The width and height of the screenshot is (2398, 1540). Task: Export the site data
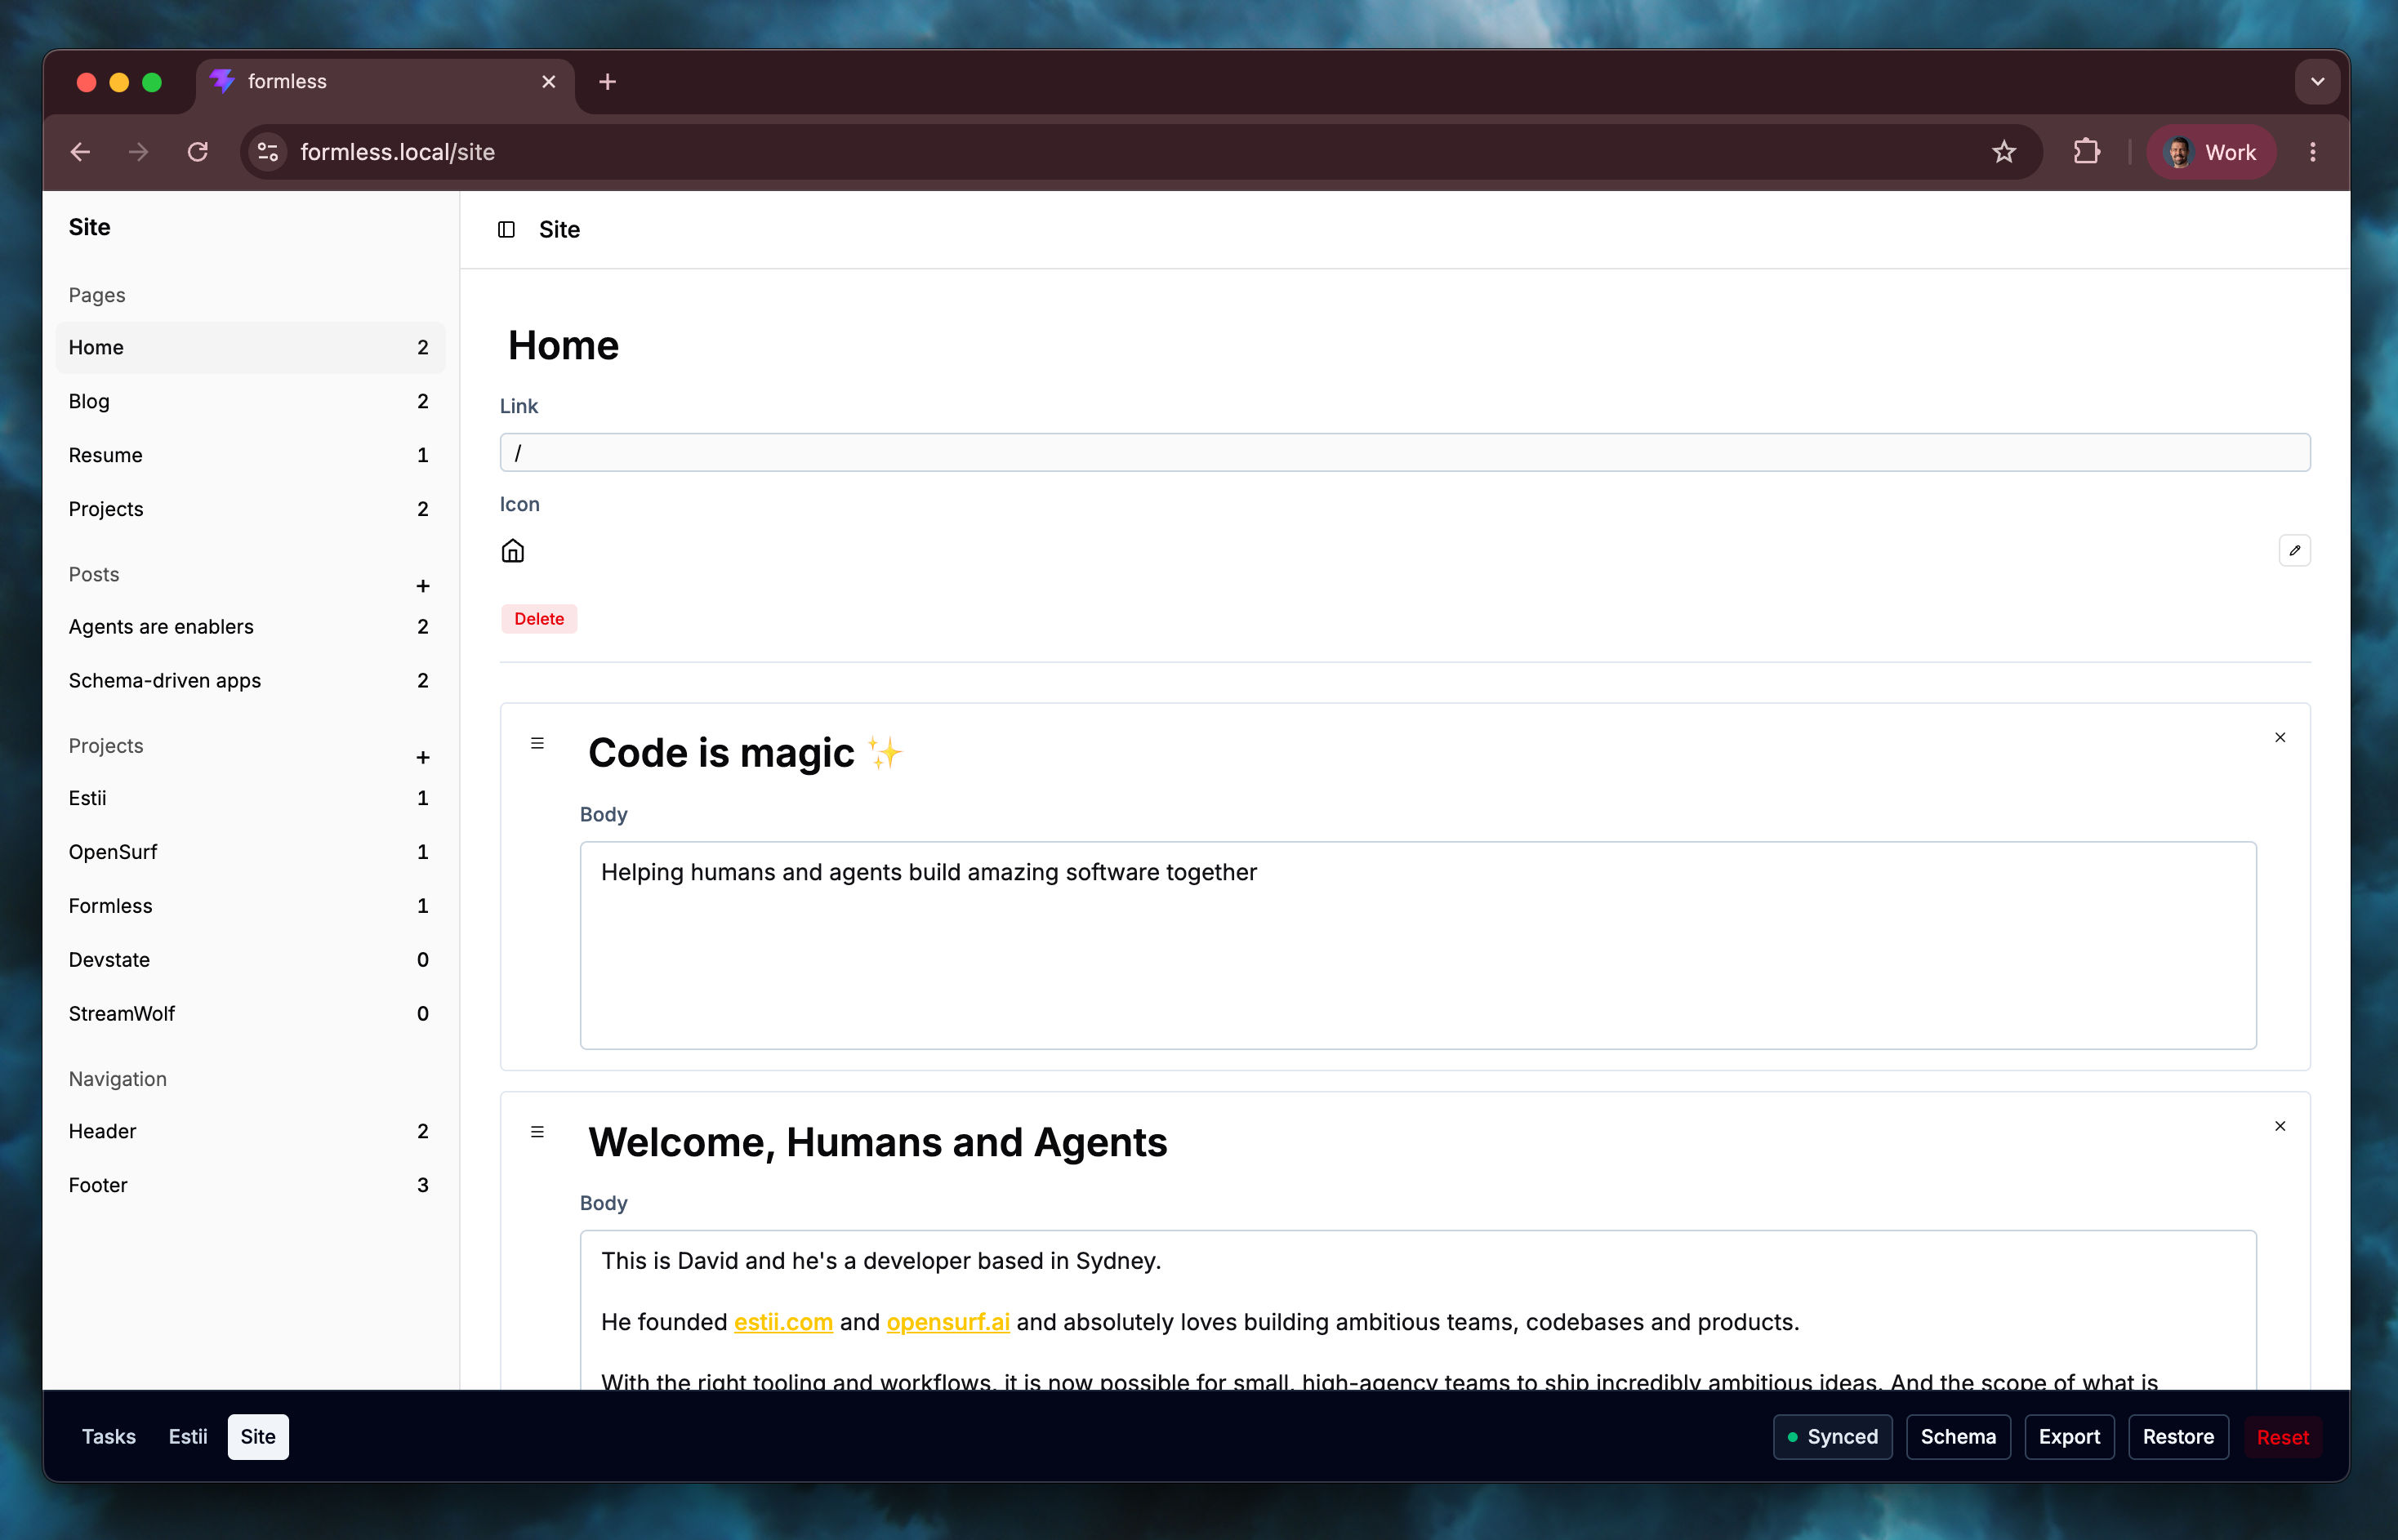tap(2069, 1437)
